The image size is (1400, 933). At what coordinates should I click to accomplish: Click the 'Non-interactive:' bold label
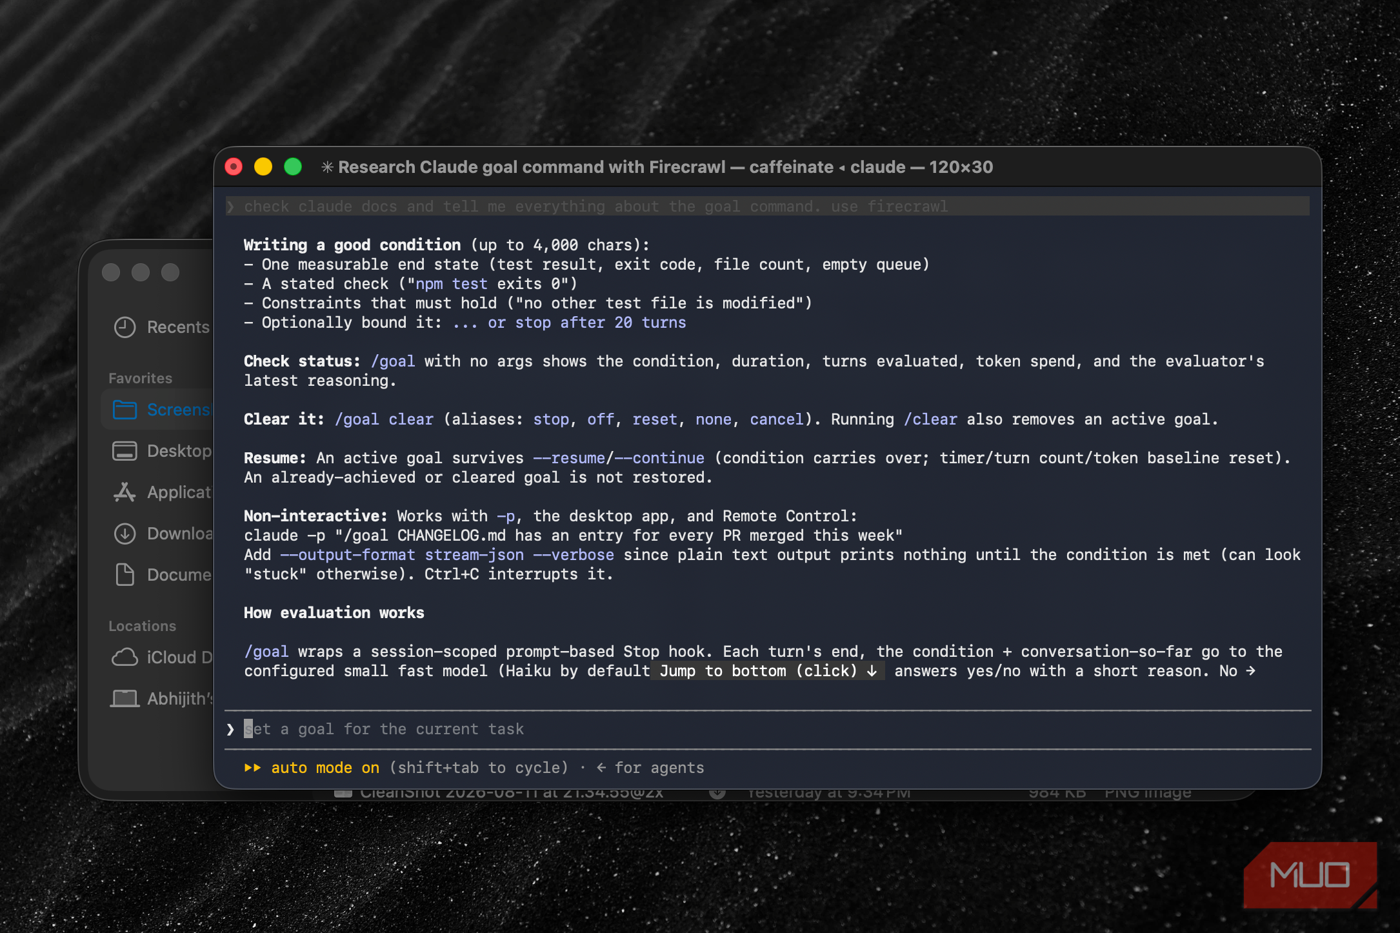coord(315,516)
